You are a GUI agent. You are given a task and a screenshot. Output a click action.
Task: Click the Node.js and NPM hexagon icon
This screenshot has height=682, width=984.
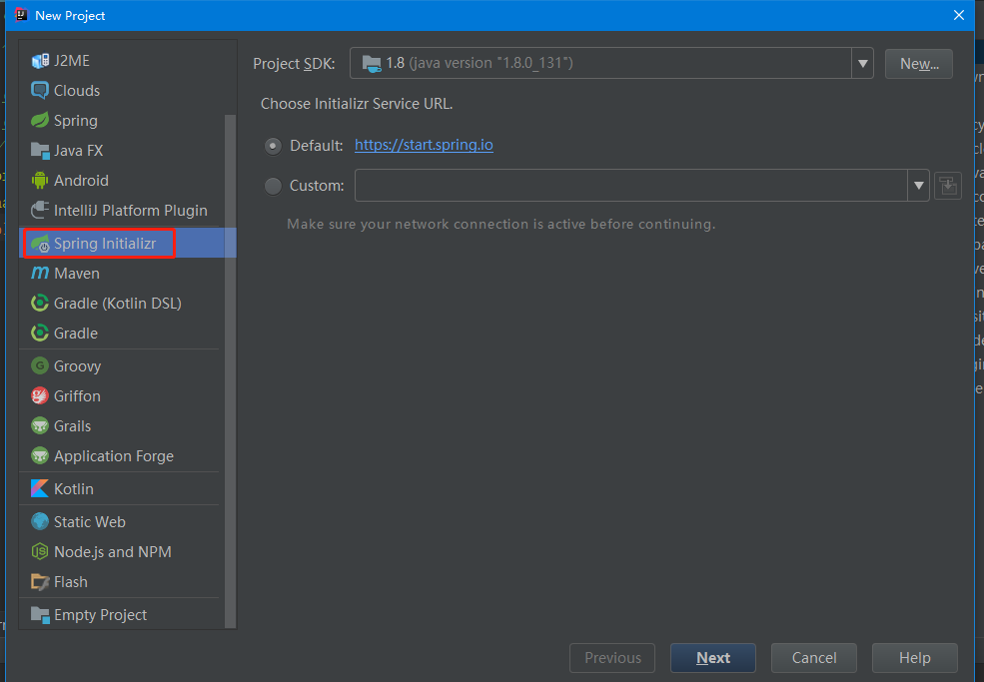pyautogui.click(x=40, y=551)
